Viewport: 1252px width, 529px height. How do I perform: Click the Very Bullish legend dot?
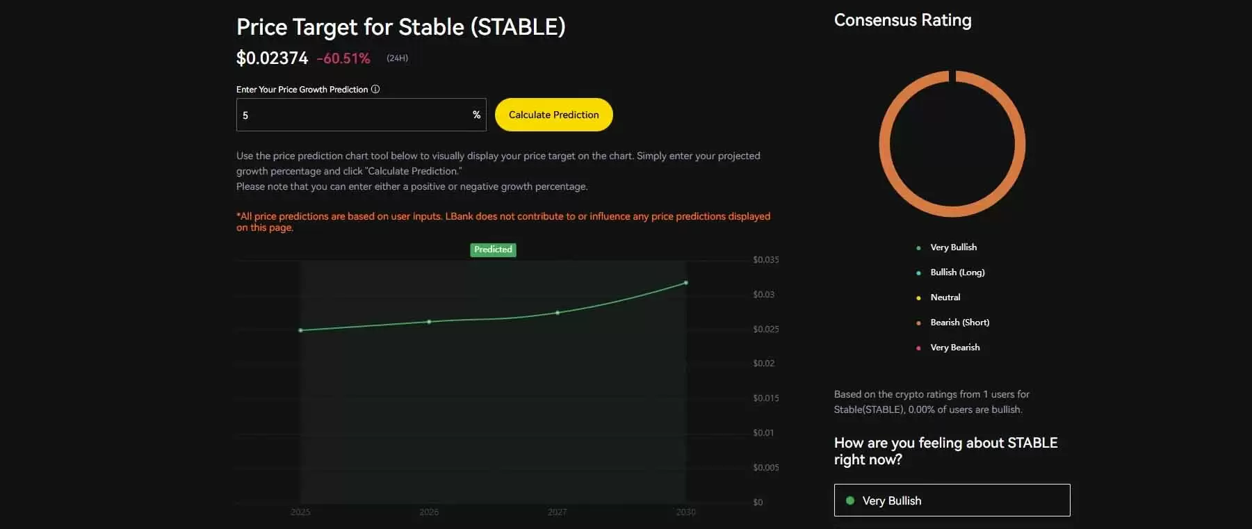[x=919, y=247]
